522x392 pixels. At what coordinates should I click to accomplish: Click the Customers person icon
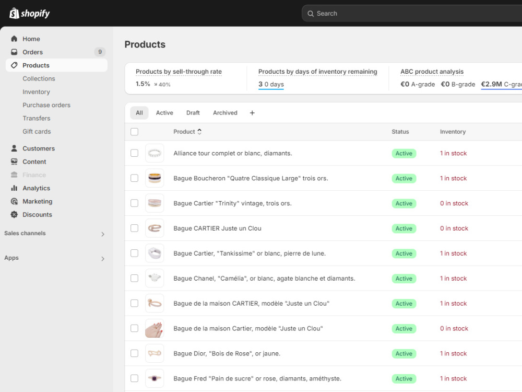14,148
